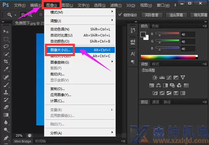
Task: Open the adjustments panel options menu
Action: tap(205, 64)
